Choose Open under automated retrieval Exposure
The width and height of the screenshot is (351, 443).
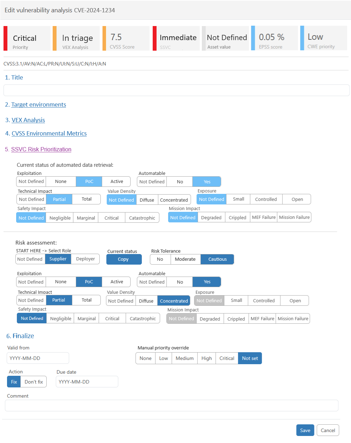coord(297,199)
